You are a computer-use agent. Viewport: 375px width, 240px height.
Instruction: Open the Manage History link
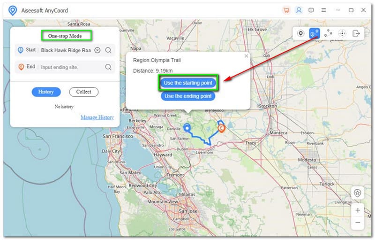97,117
